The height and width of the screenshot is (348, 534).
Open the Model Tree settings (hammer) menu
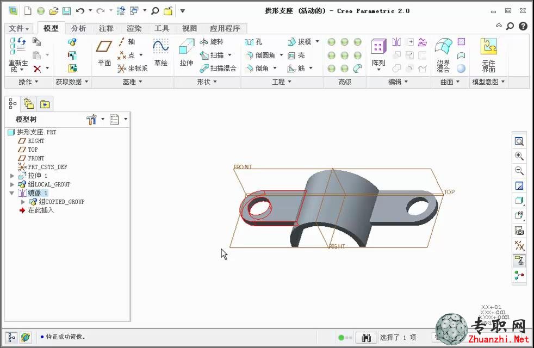click(95, 120)
